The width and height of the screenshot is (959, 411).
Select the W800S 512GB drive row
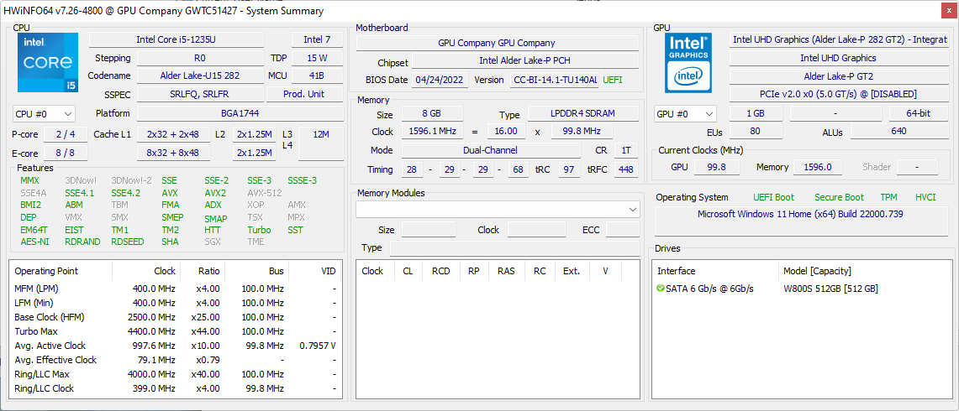(x=801, y=289)
